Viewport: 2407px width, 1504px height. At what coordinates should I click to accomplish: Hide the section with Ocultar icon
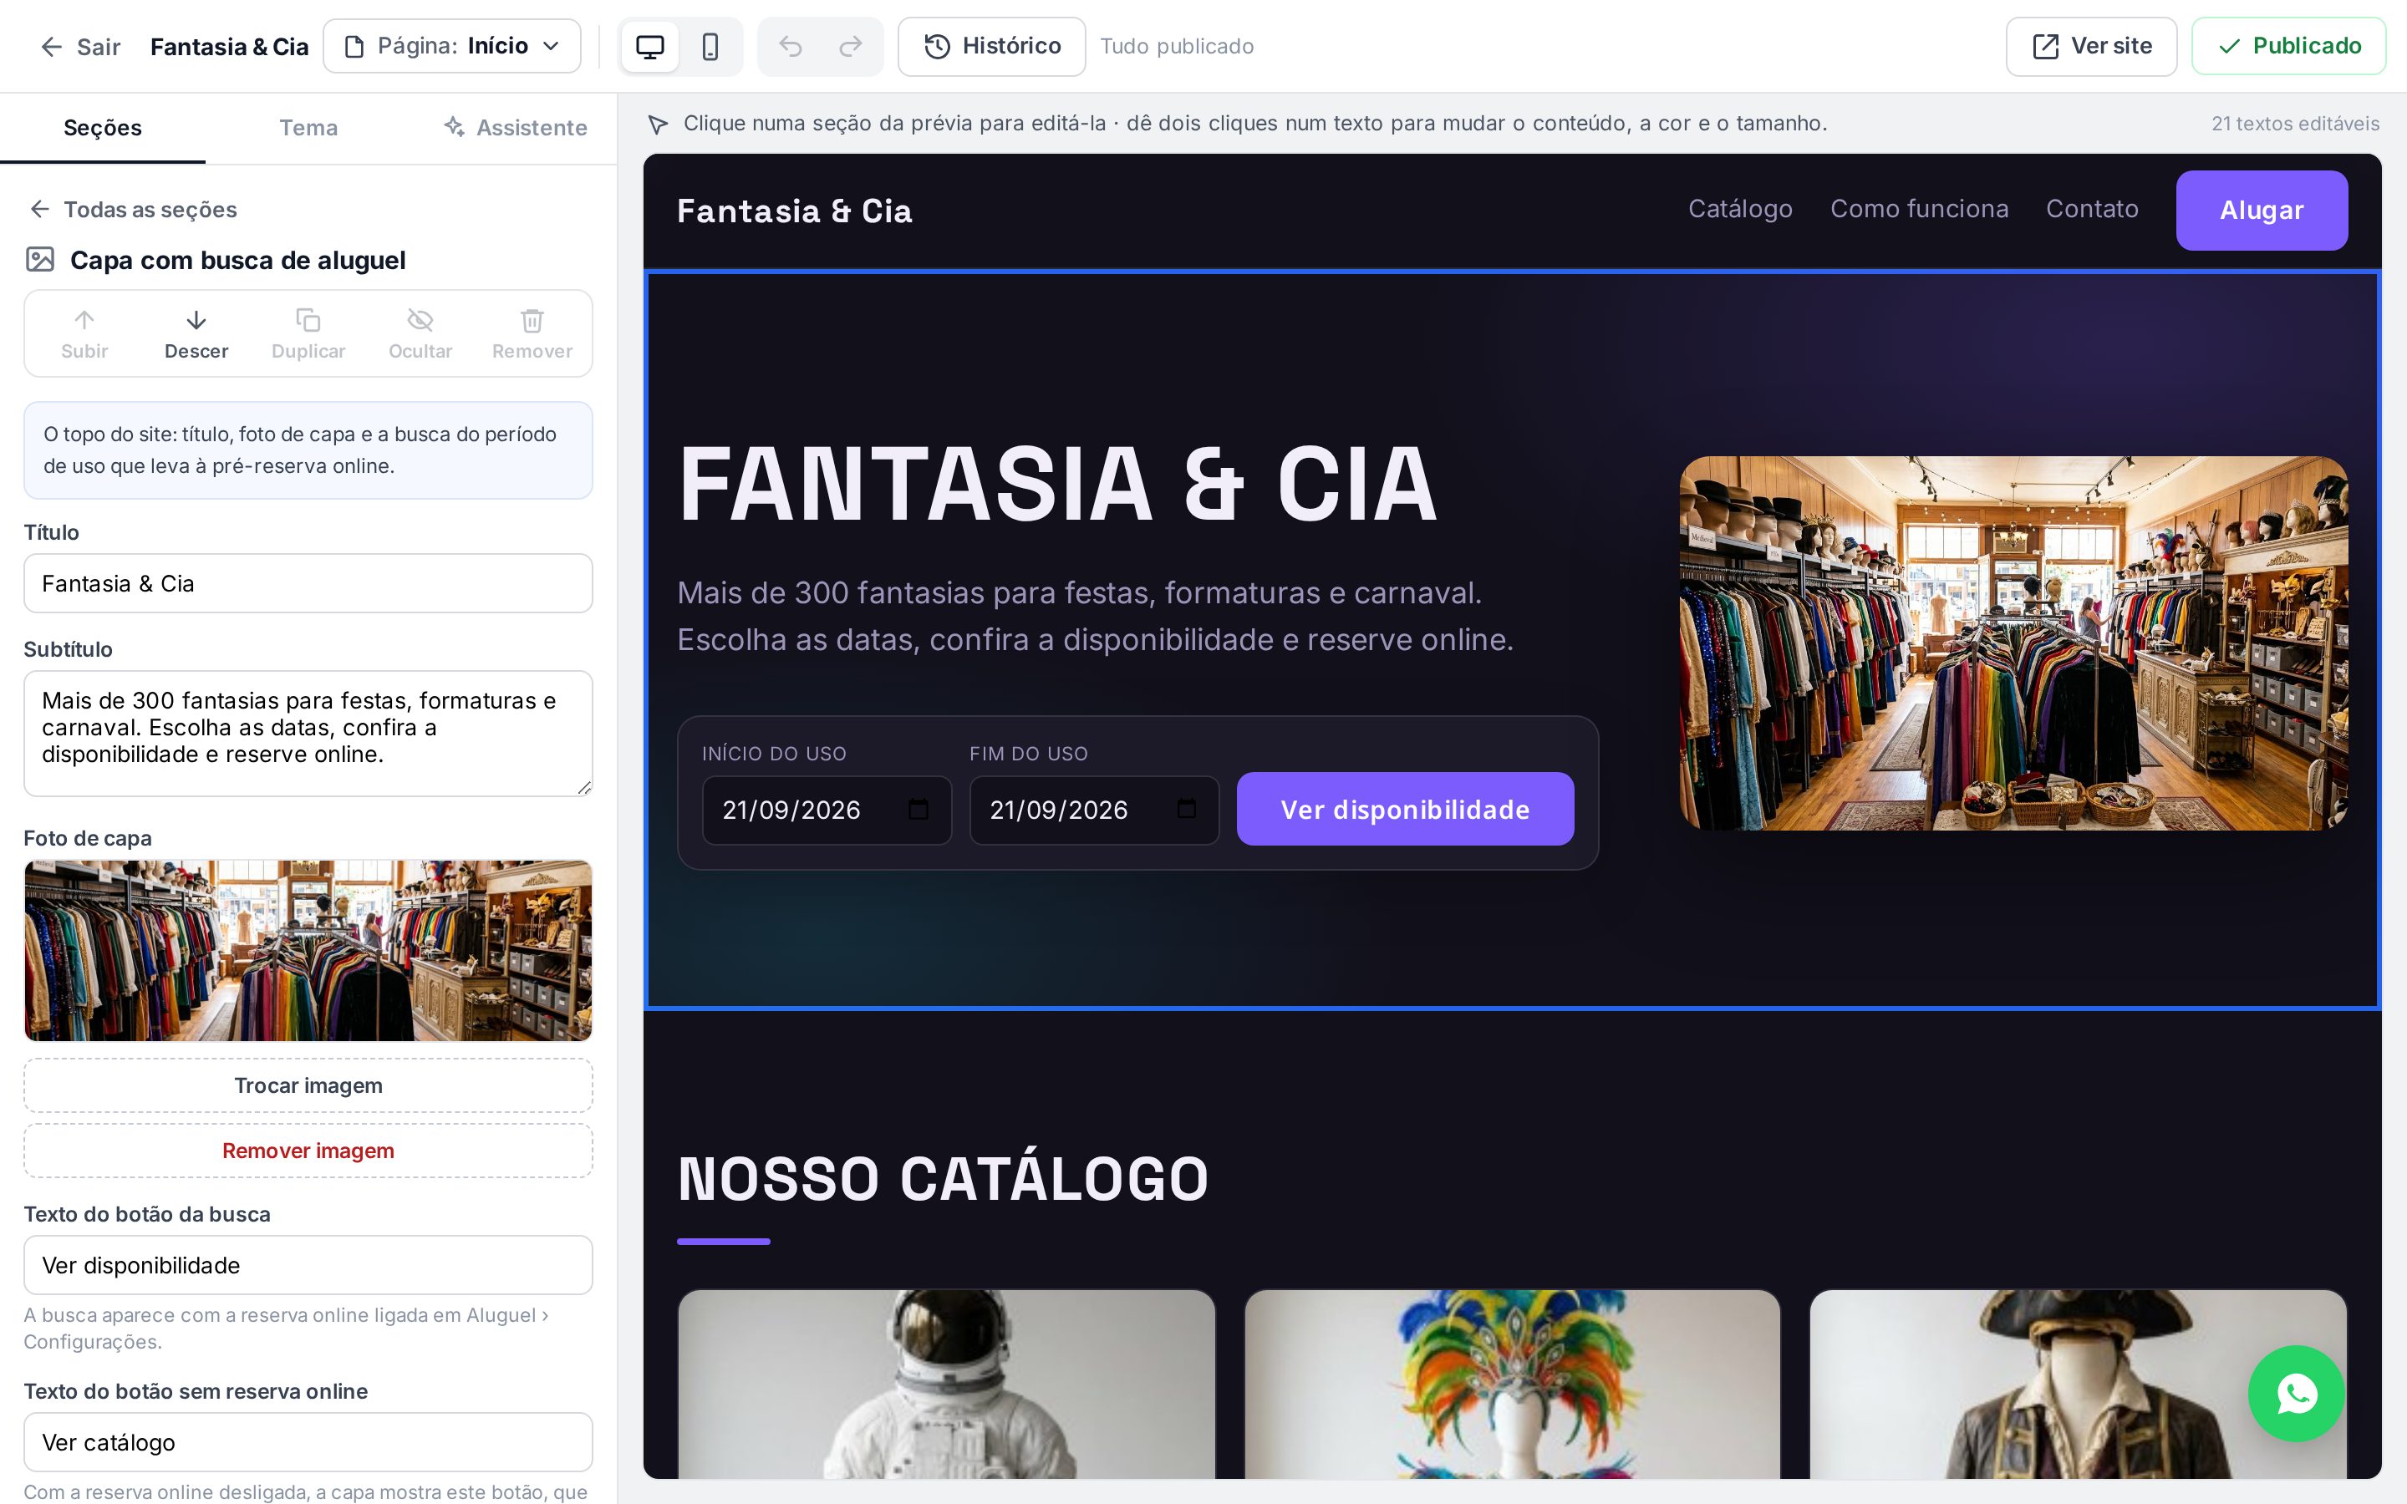coord(420,319)
